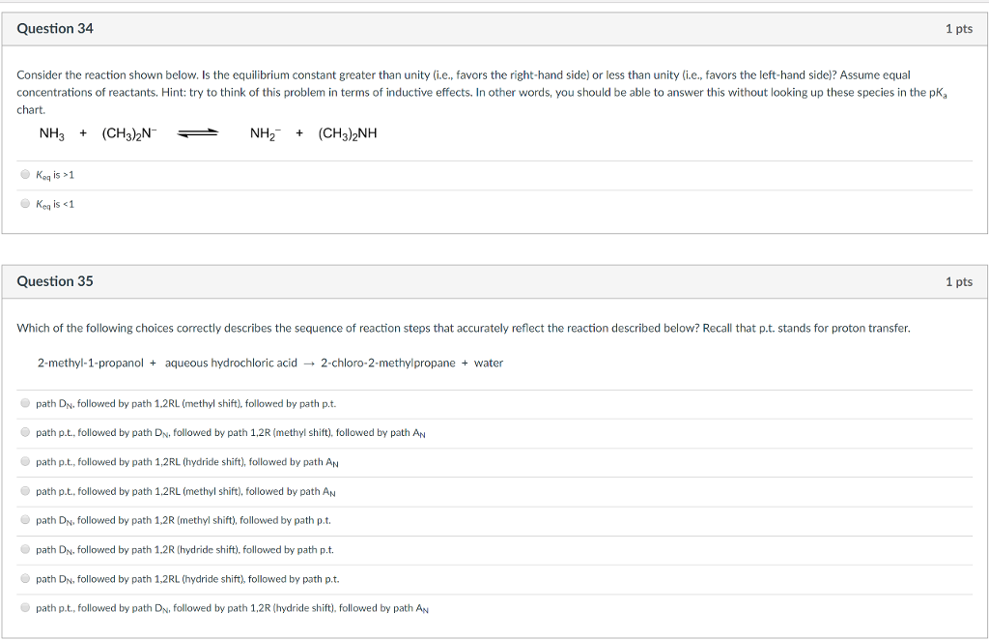Viewport: 989px width, 640px height.
Task: Click '2-chloro-2-methylpropane' in the reaction
Action: [x=388, y=363]
